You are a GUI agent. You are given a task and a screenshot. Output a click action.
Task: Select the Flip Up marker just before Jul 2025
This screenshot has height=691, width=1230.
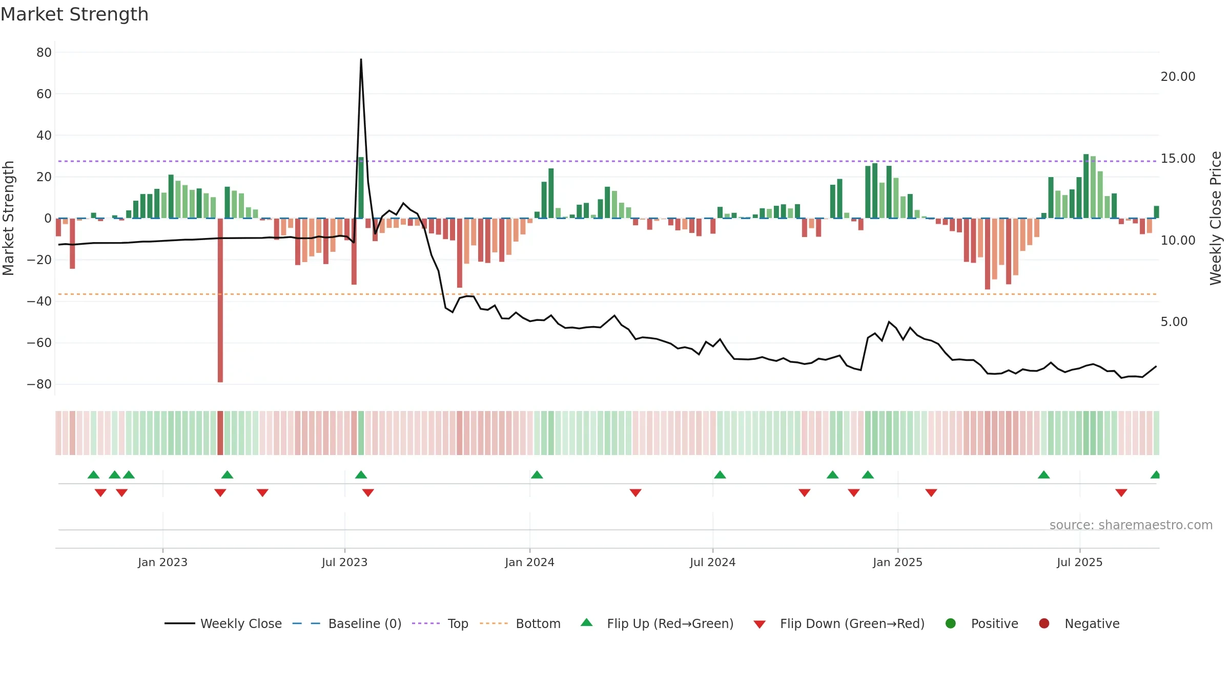click(1043, 474)
